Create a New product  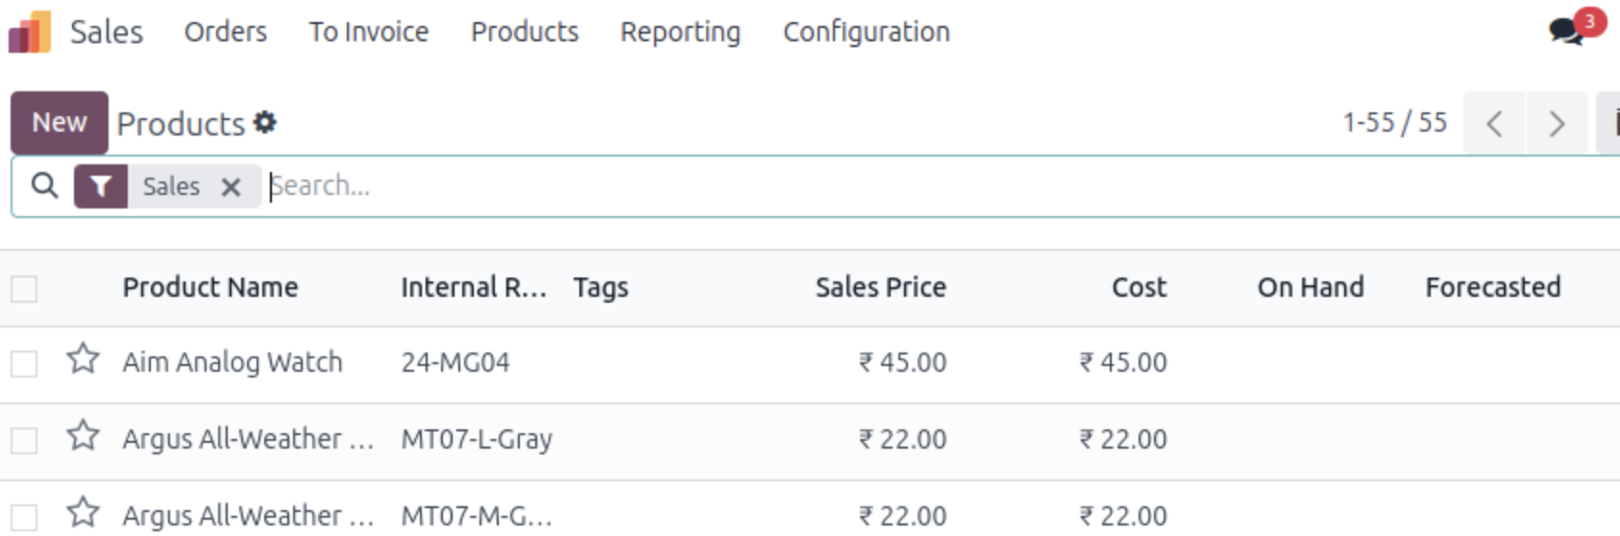pos(60,123)
